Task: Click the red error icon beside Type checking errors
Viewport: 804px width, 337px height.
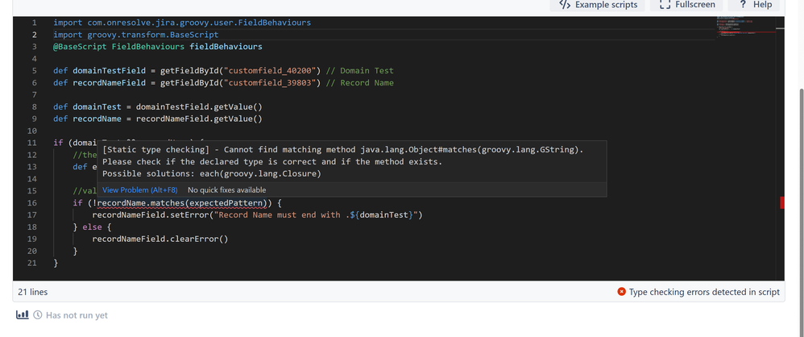Action: tap(621, 292)
